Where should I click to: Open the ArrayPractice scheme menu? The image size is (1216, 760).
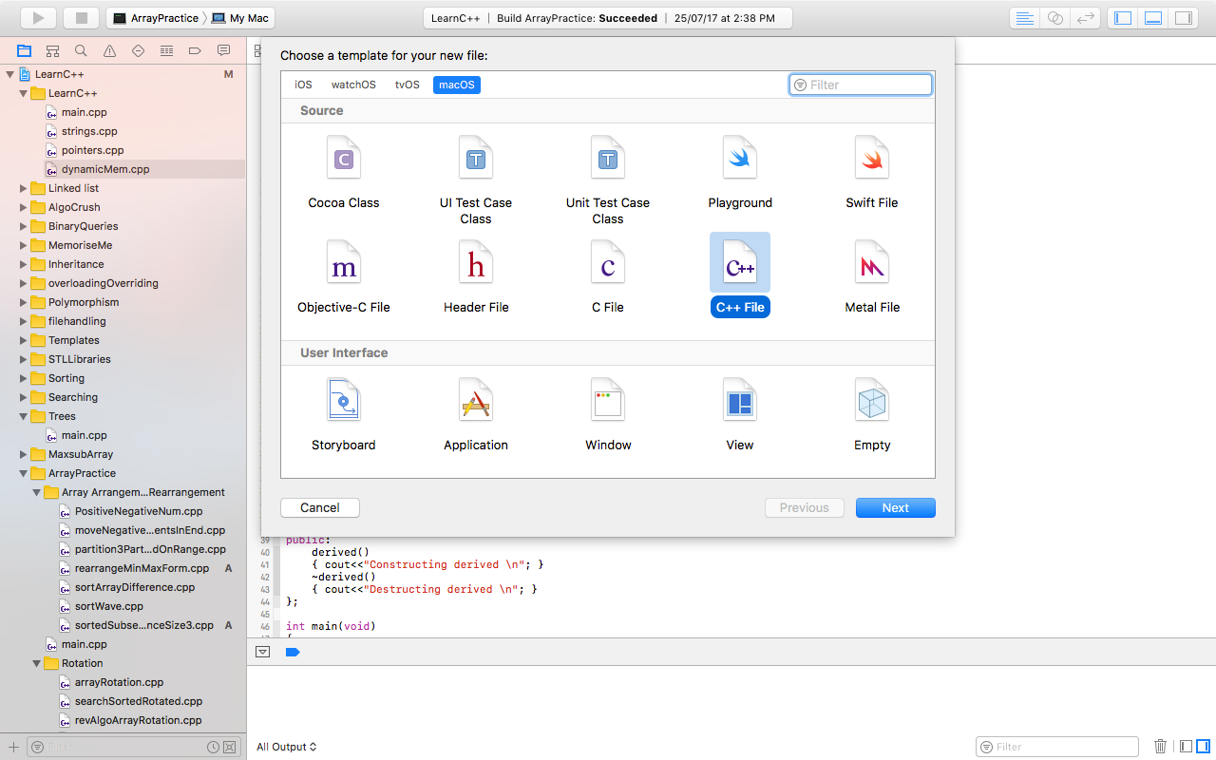[x=155, y=18]
